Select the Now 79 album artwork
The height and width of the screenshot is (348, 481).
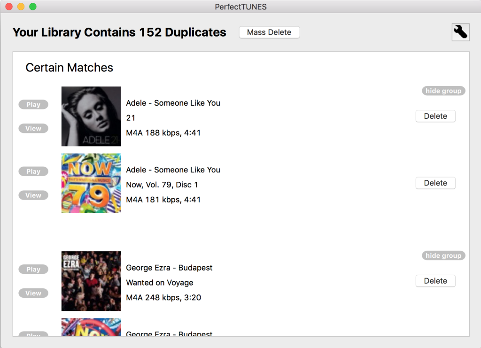pos(91,183)
